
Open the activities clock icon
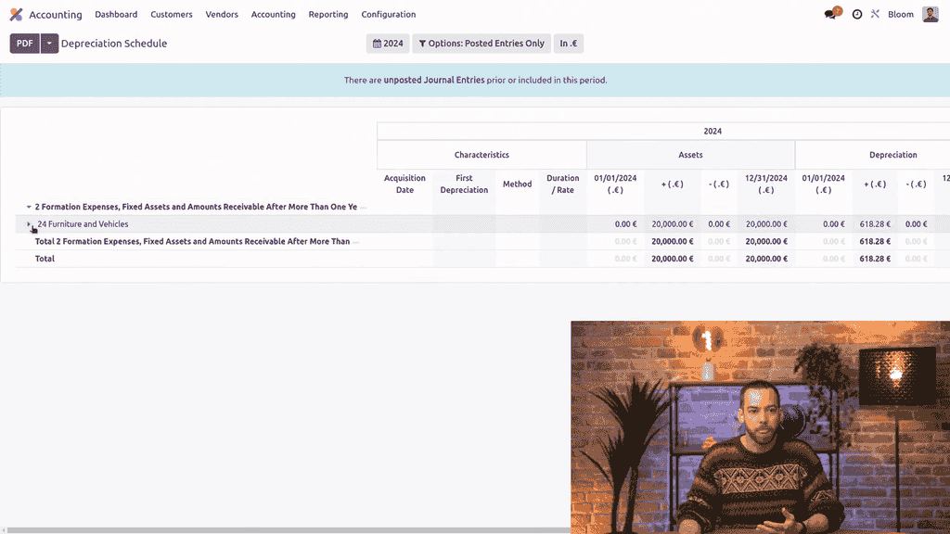pos(856,15)
